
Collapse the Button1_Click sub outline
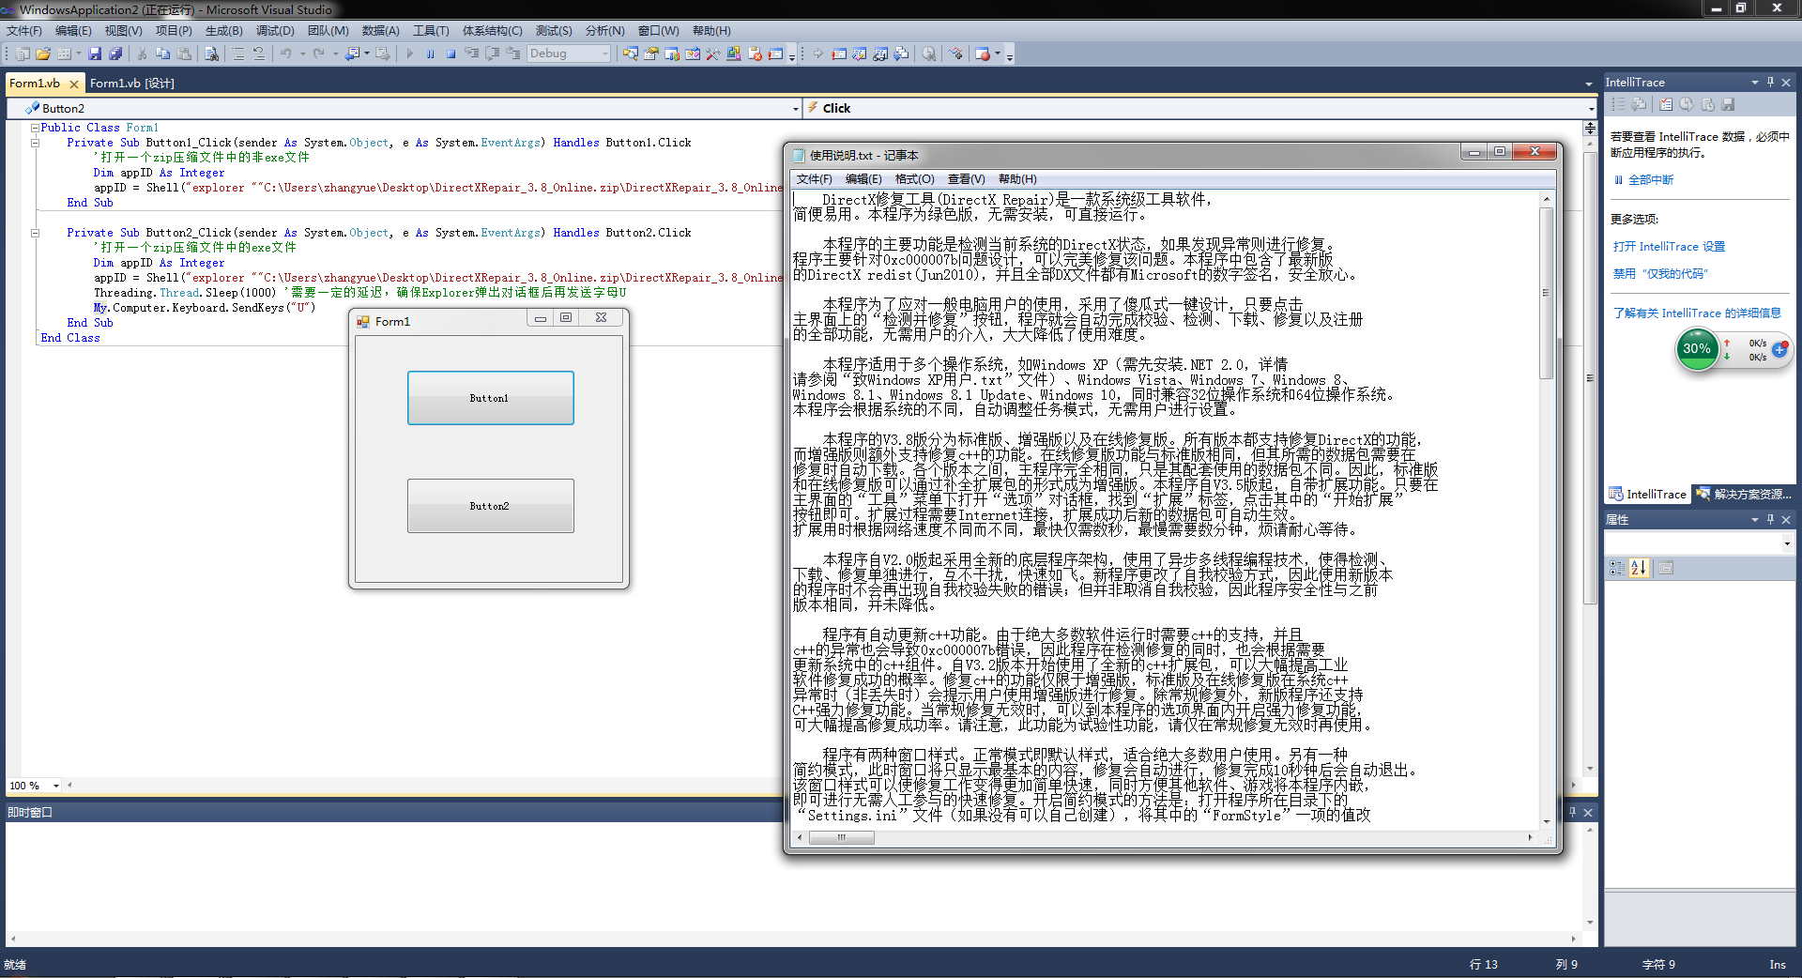tap(35, 143)
